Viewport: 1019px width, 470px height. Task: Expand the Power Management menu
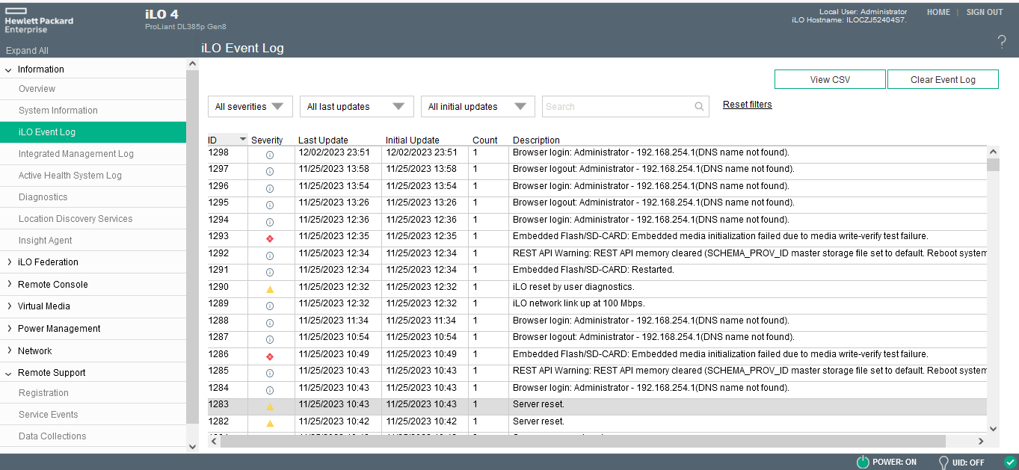tap(58, 329)
